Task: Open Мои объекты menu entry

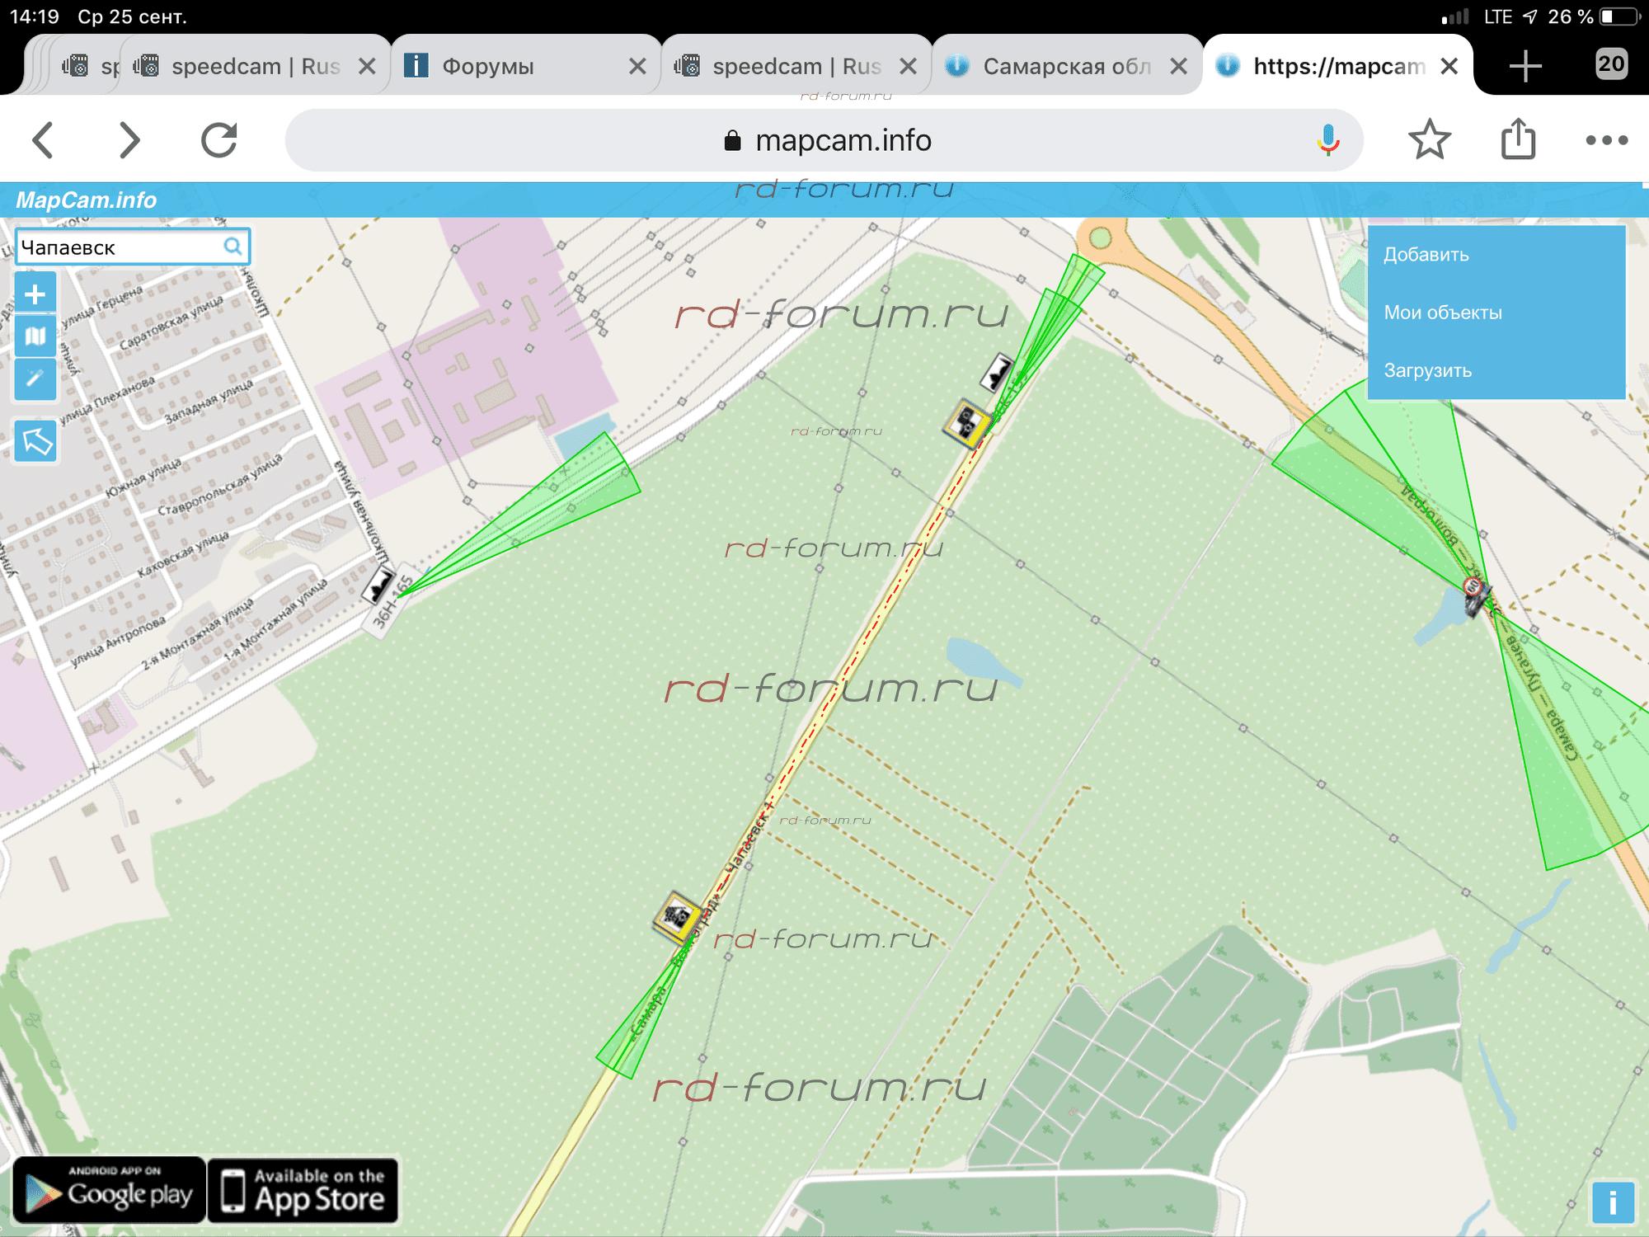Action: coord(1443,313)
